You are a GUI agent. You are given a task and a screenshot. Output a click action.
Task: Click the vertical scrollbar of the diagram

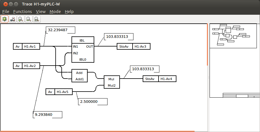207,44
